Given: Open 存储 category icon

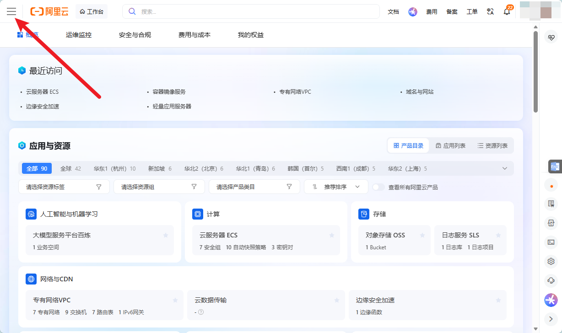Looking at the screenshot, I should [x=364, y=214].
